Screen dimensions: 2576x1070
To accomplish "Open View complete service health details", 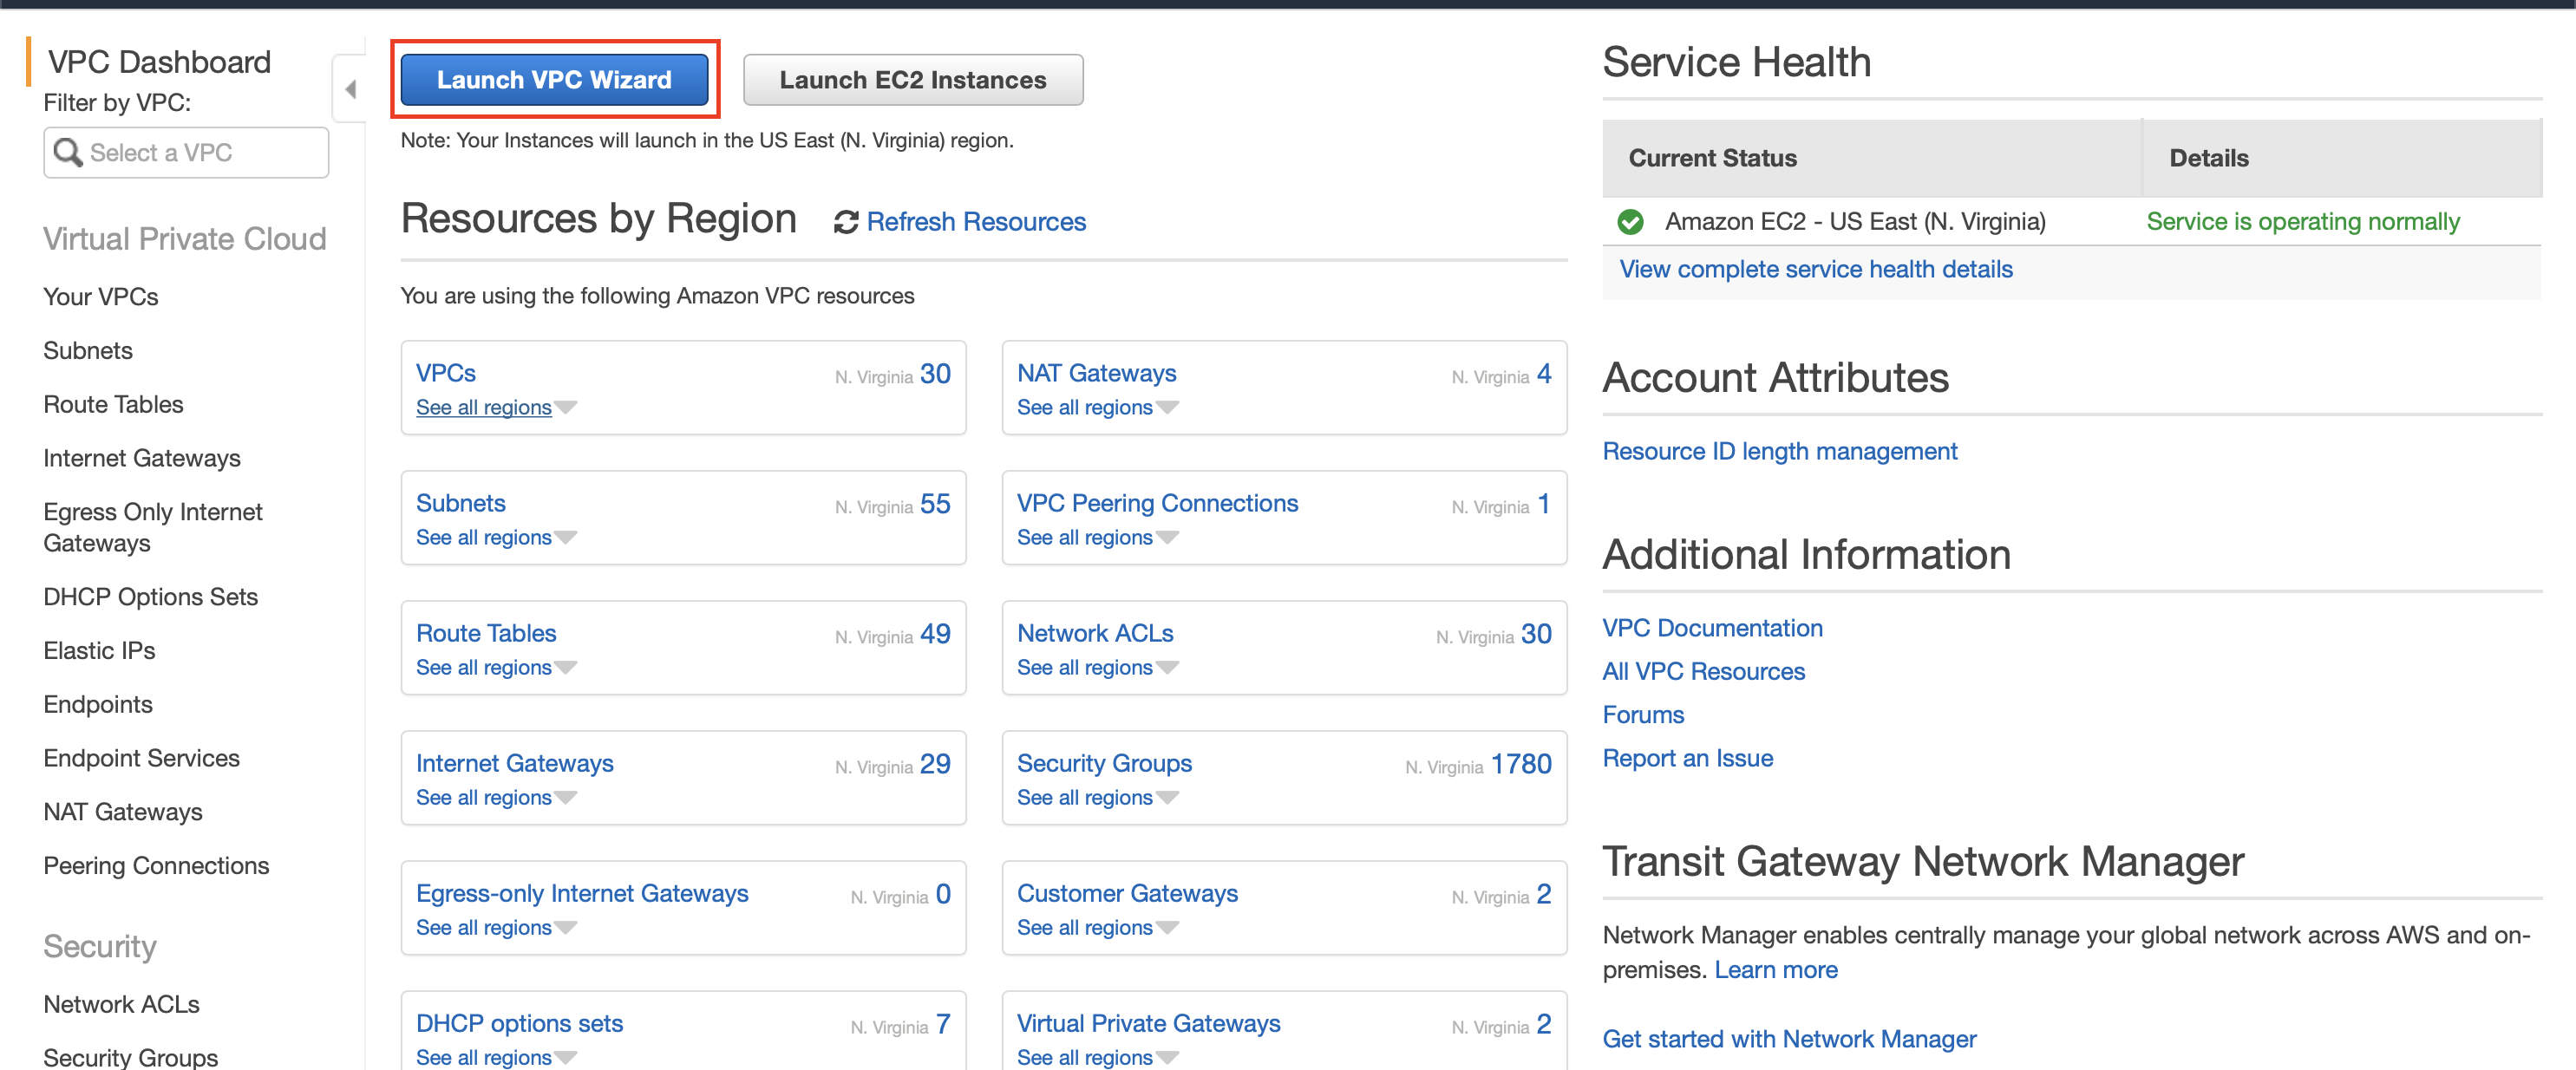I will (1815, 269).
